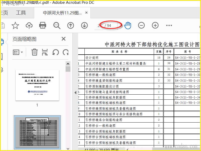Go to previous page with up arrow

(71, 25)
